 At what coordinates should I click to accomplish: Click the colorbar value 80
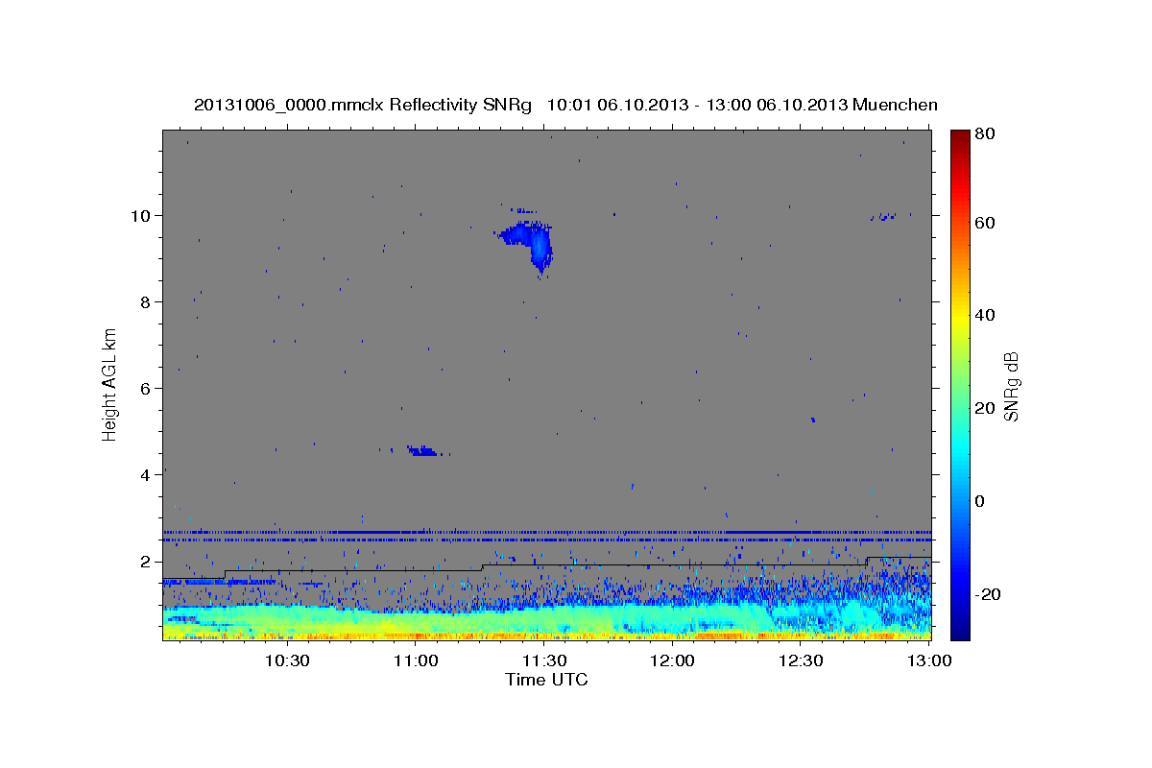984,133
